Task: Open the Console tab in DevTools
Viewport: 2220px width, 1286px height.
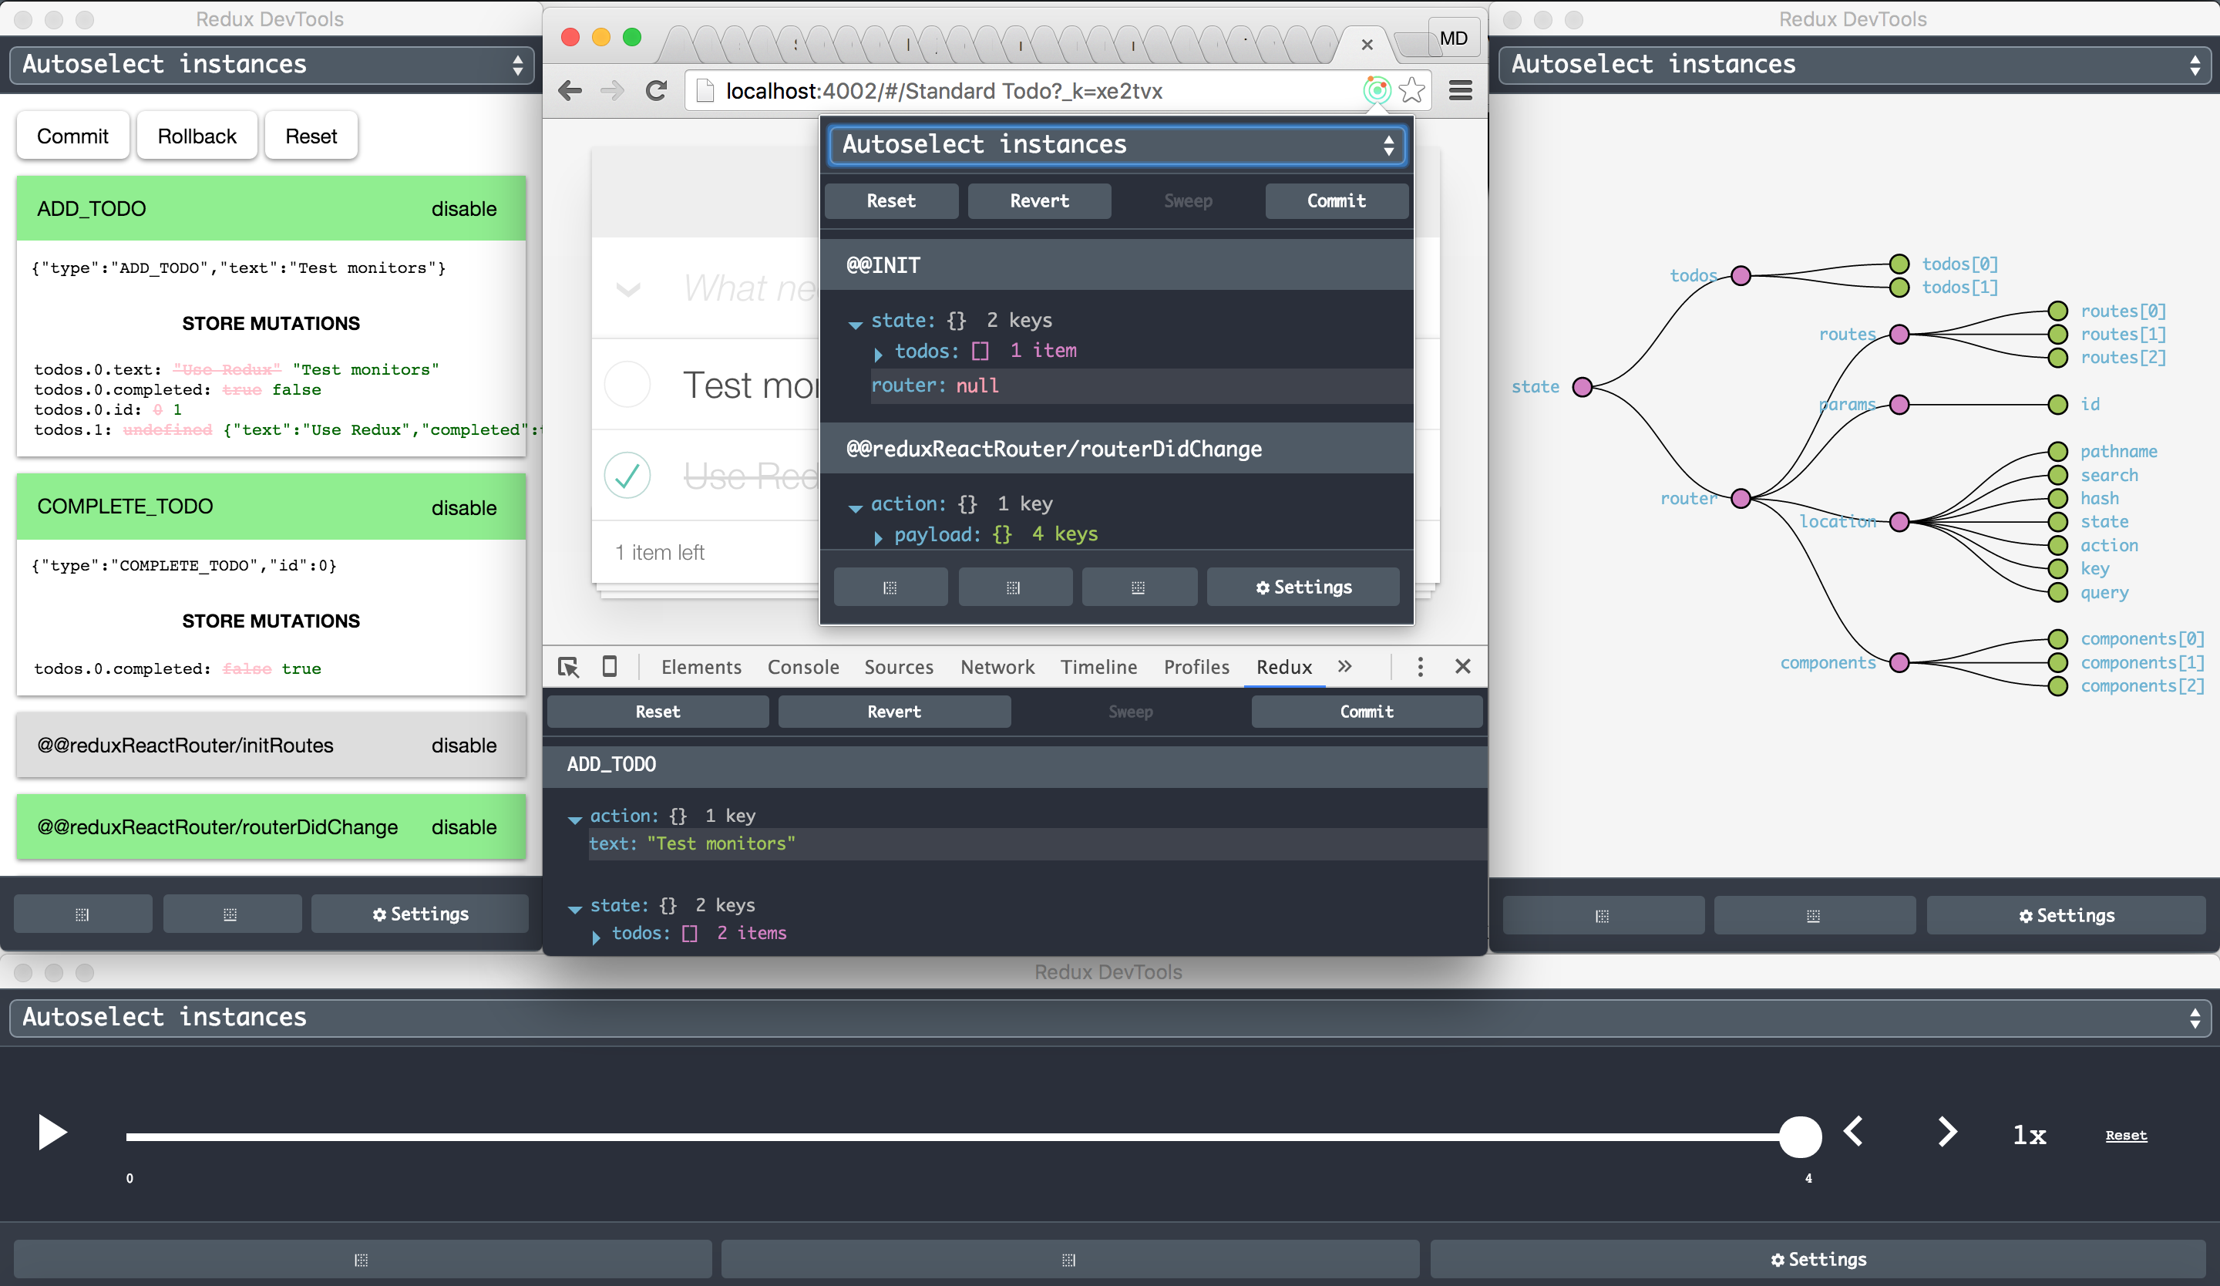Action: pyautogui.click(x=802, y=668)
